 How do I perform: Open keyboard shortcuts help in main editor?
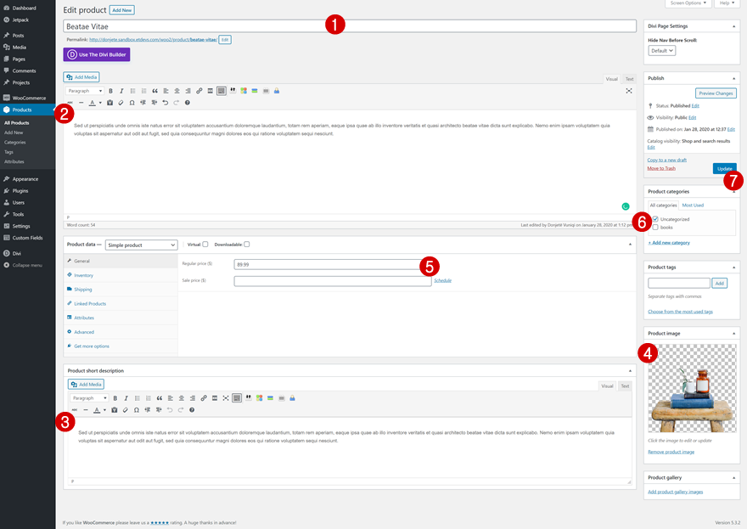pyautogui.click(x=188, y=103)
